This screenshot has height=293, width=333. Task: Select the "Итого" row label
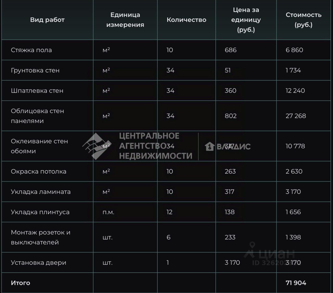tap(21, 283)
